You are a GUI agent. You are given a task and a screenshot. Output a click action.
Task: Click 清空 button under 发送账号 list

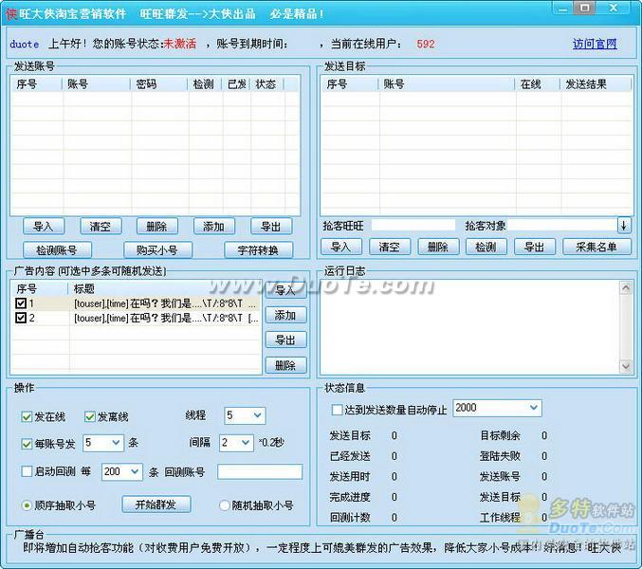101,226
